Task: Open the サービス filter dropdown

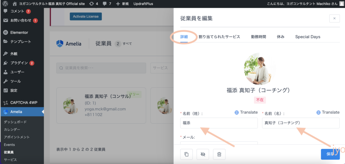Action: click(162, 68)
